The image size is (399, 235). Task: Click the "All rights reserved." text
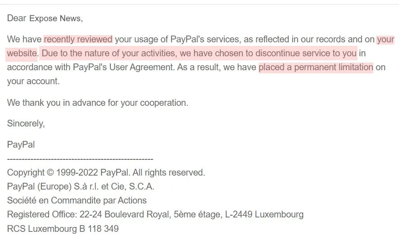(169, 173)
